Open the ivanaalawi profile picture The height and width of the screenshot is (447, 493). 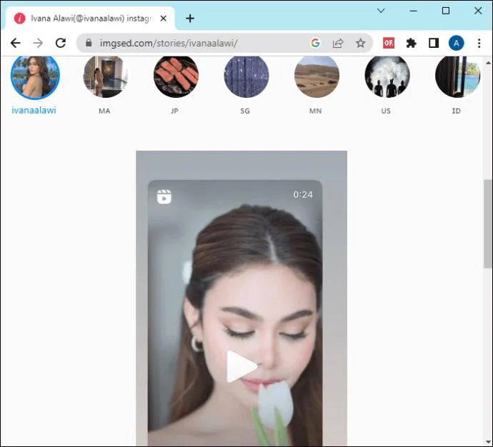[35, 76]
